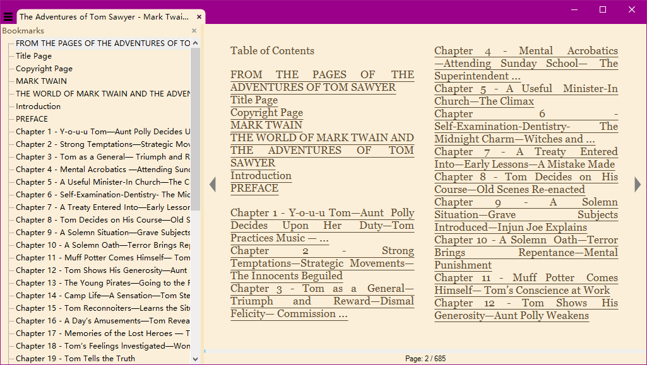
Task: Click the page progress bar
Action: point(425,351)
